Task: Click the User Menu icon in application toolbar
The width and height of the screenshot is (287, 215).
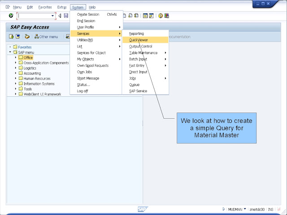Action: click(x=11, y=37)
